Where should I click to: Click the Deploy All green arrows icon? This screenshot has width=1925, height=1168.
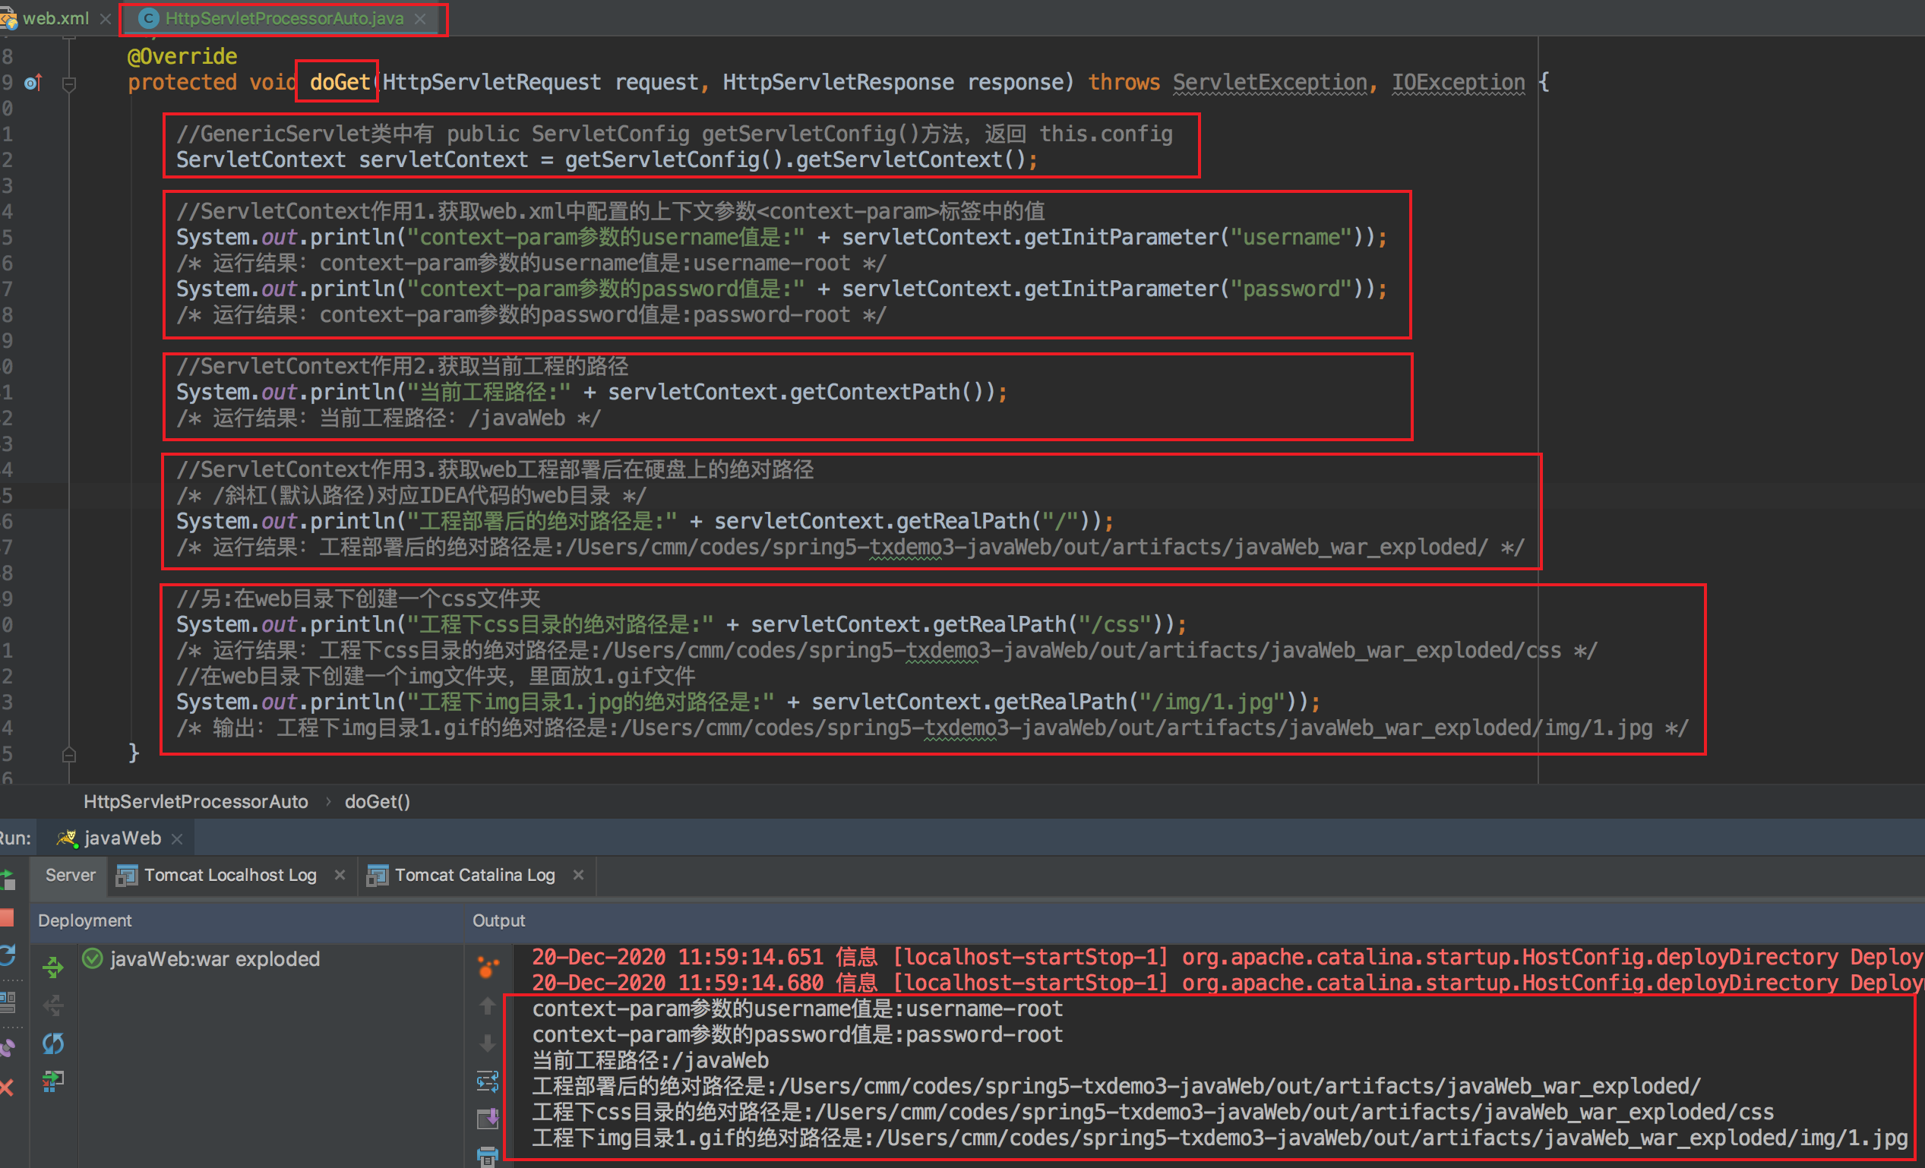(52, 968)
